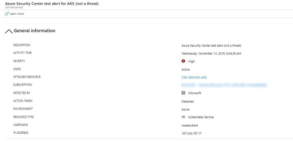Select the ACTION TAKEN label

(23, 101)
